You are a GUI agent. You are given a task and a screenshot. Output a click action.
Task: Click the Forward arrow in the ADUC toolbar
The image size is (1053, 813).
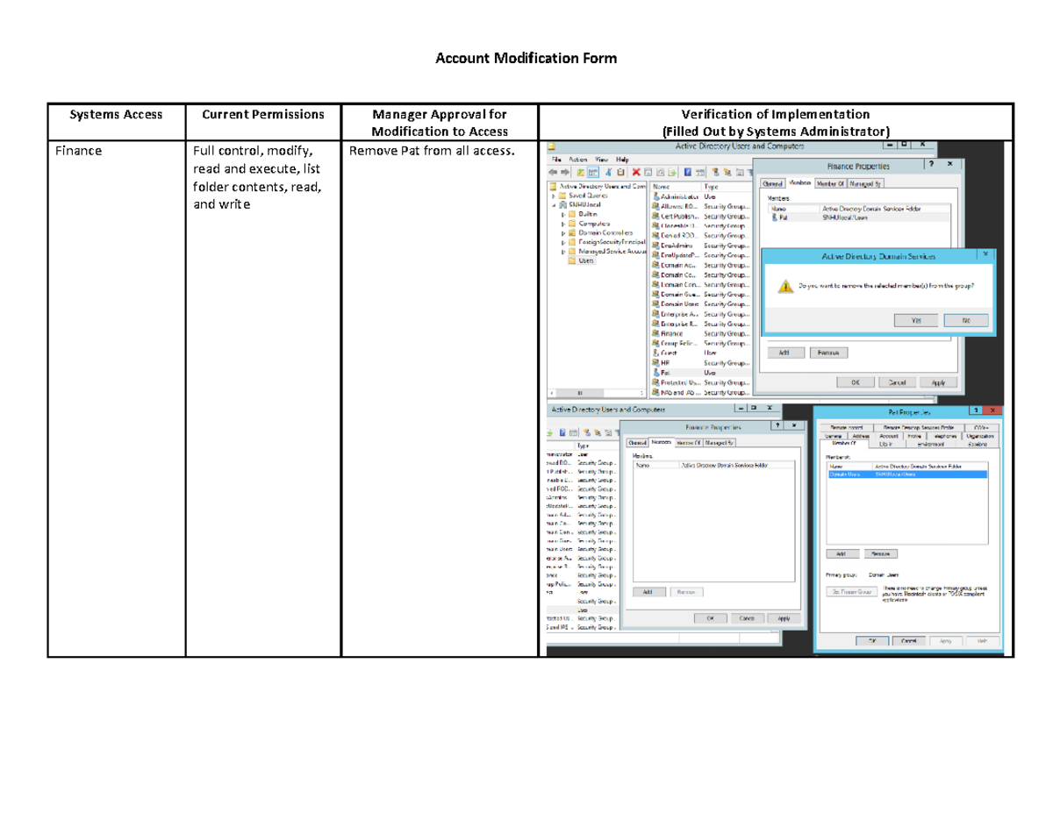(566, 174)
